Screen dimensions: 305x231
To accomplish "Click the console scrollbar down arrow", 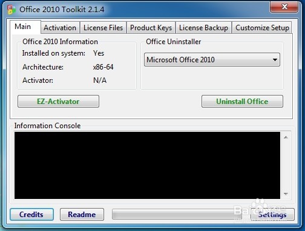I will point(286,194).
